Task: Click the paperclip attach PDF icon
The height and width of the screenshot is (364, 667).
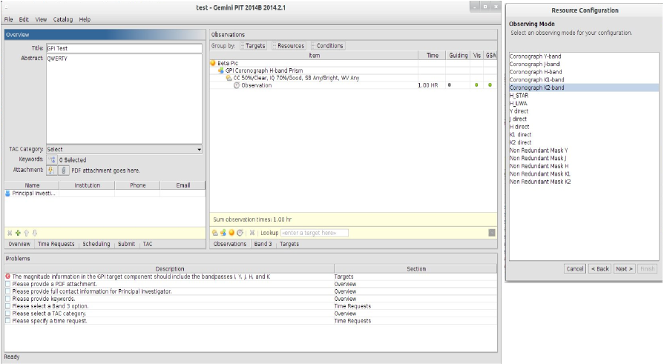Action: (63, 170)
